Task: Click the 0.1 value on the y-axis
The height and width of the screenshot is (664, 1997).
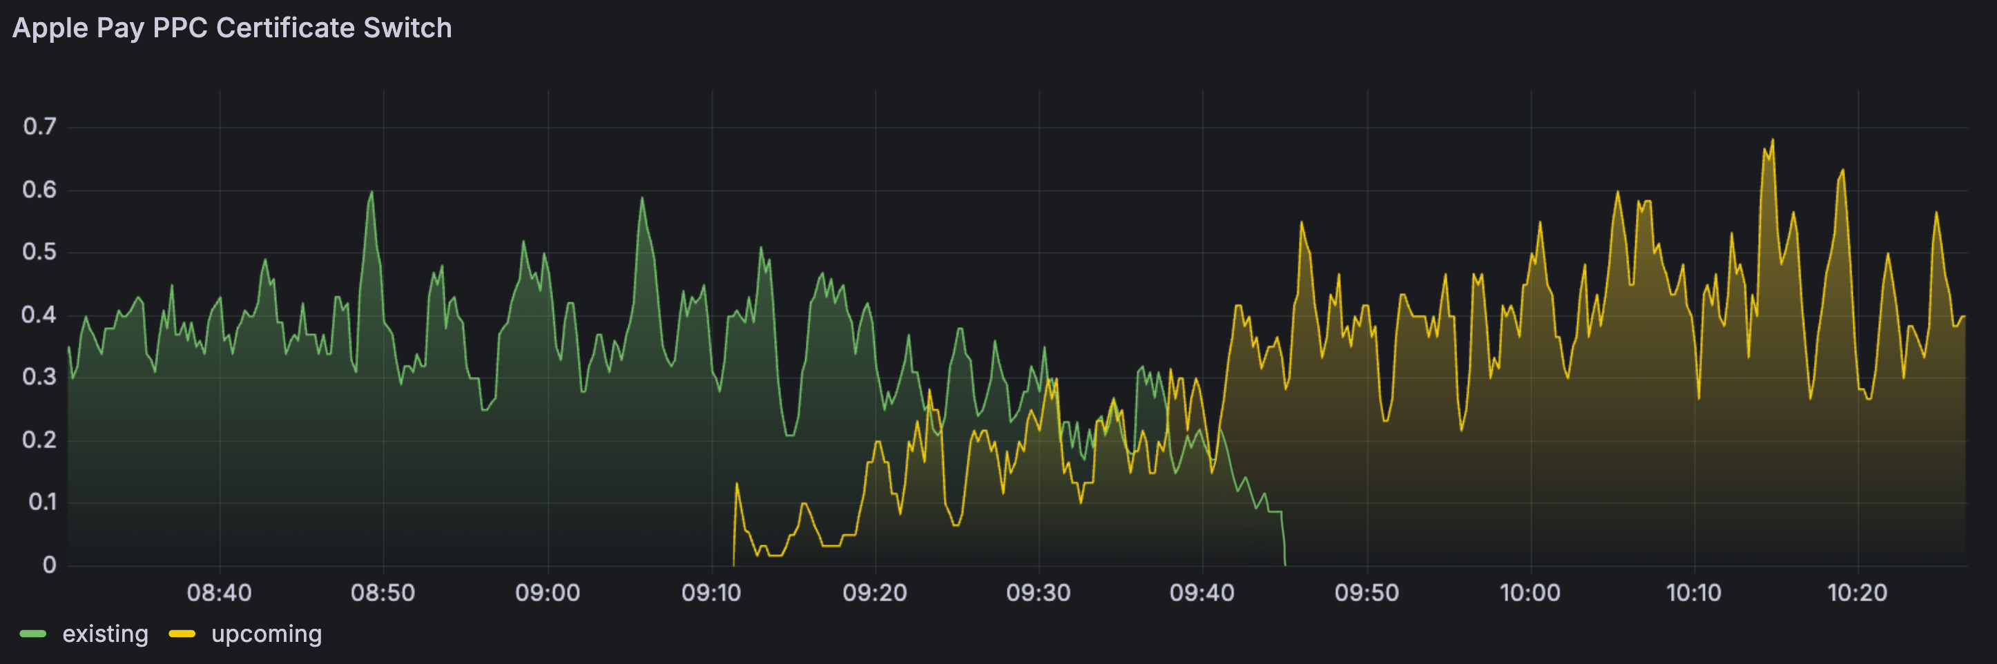Action: coord(42,502)
